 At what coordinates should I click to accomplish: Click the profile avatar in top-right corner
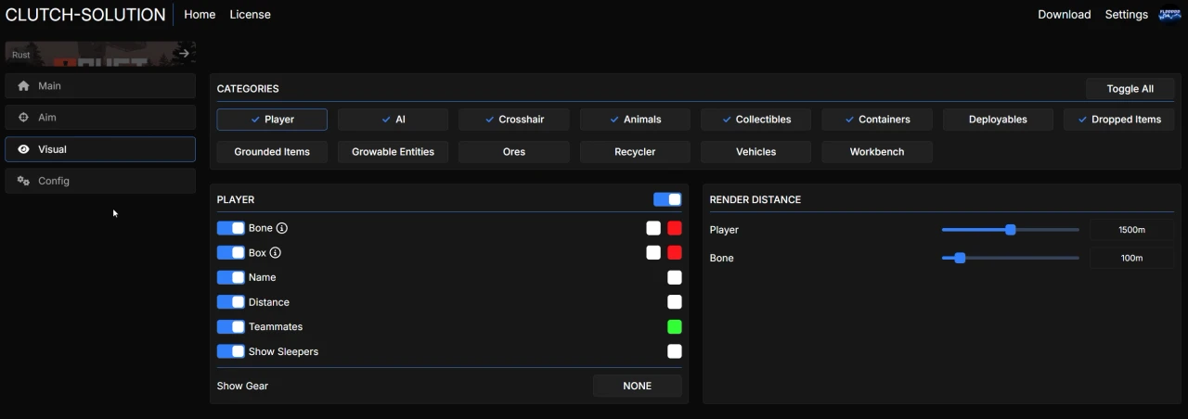(x=1169, y=15)
